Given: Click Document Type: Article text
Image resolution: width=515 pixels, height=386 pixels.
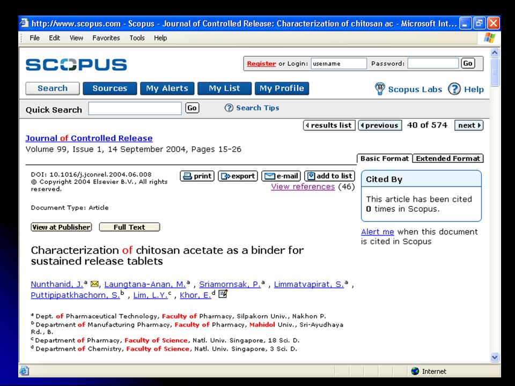Looking at the screenshot, I should pyautogui.click(x=70, y=207).
